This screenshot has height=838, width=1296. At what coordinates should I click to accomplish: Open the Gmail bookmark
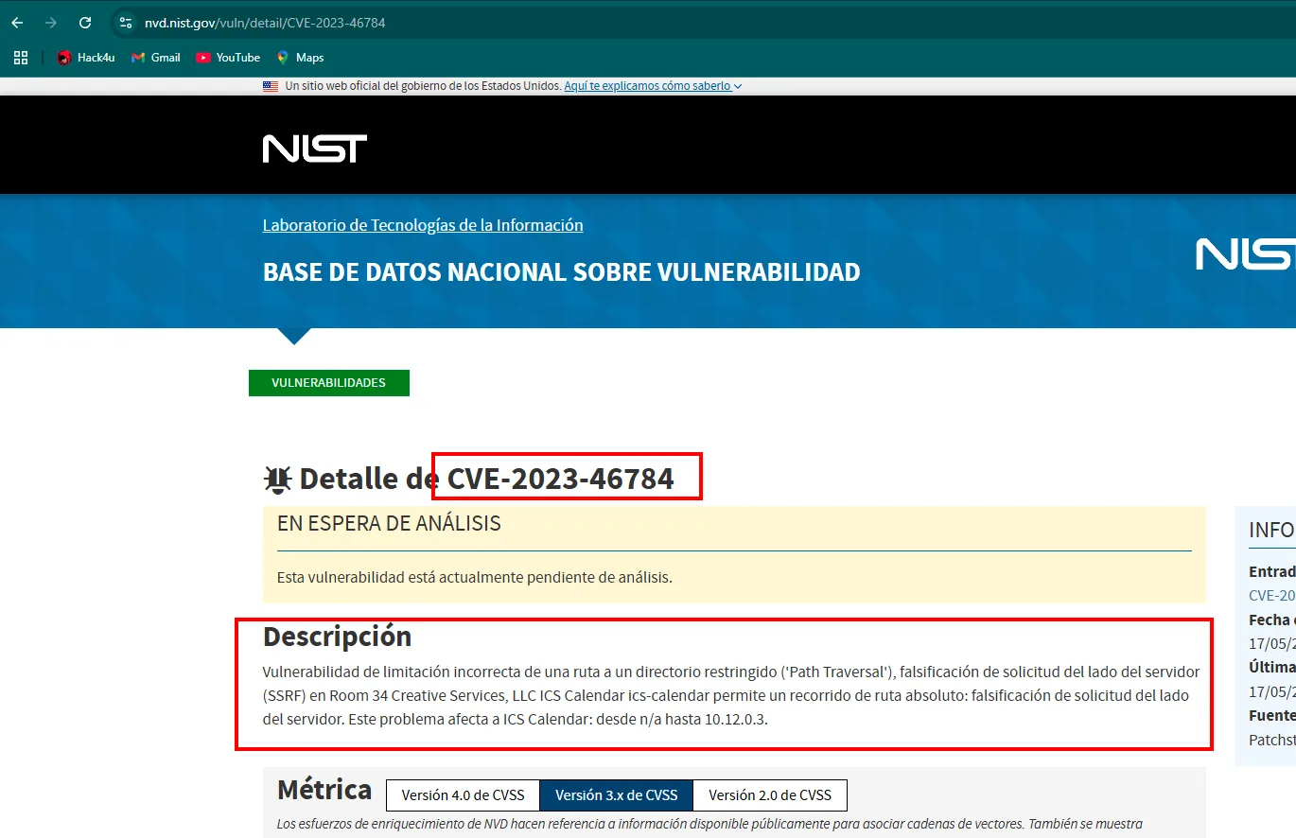155,58
